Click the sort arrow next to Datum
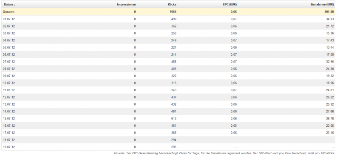 (14, 5)
